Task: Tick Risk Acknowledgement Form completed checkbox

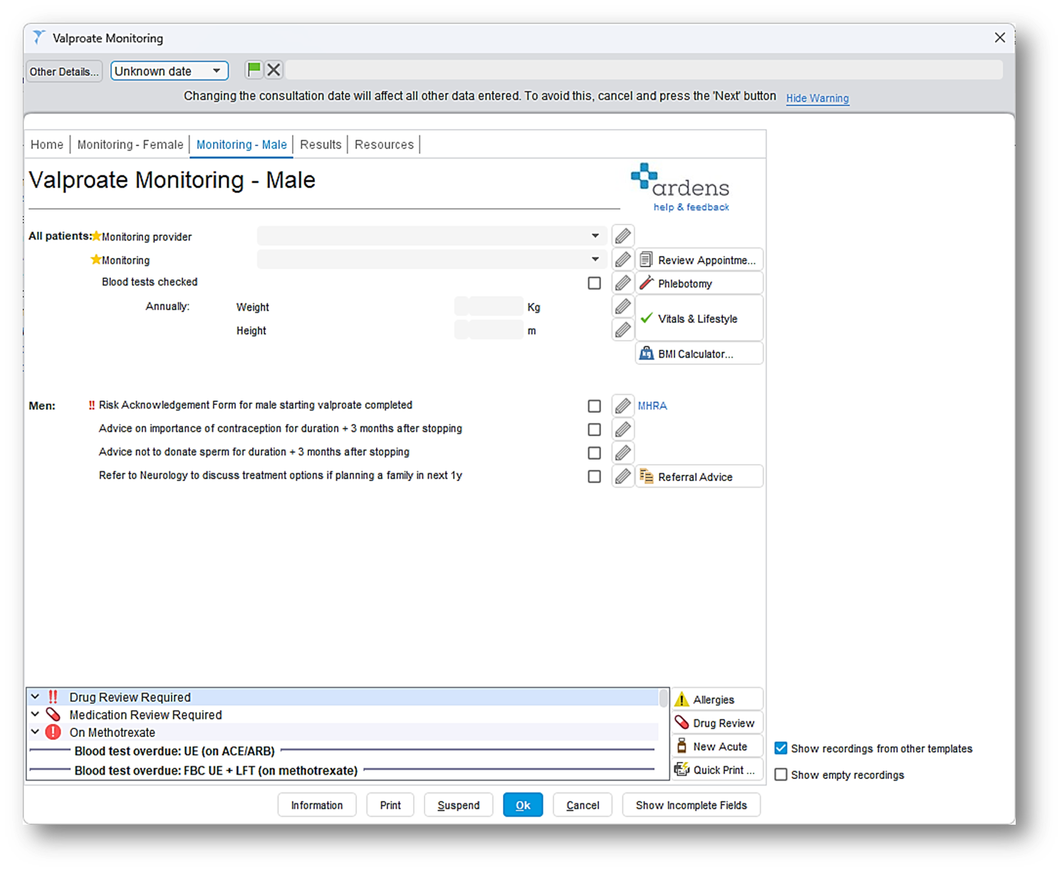Action: coord(594,406)
